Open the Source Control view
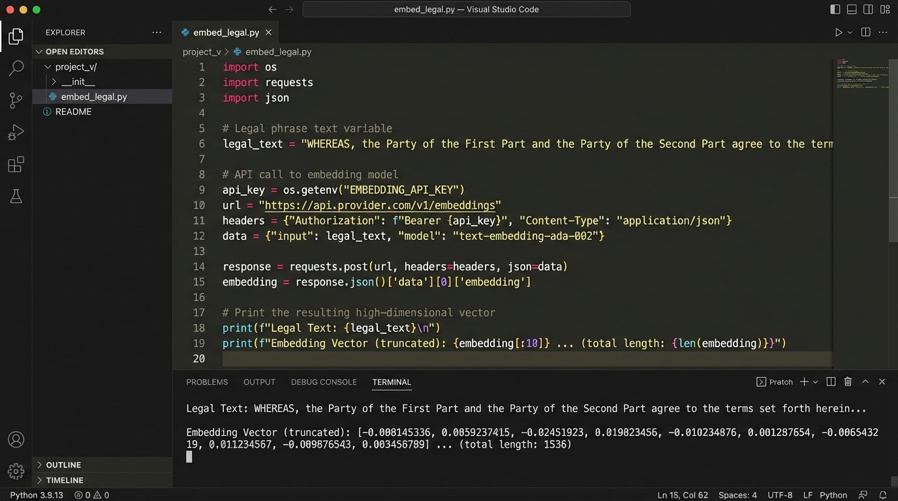Screen dimensions: 898x501 16,100
